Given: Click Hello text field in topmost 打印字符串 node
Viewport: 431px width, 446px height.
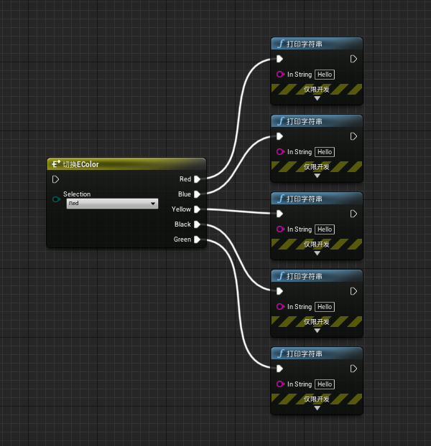Looking at the screenshot, I should point(325,75).
